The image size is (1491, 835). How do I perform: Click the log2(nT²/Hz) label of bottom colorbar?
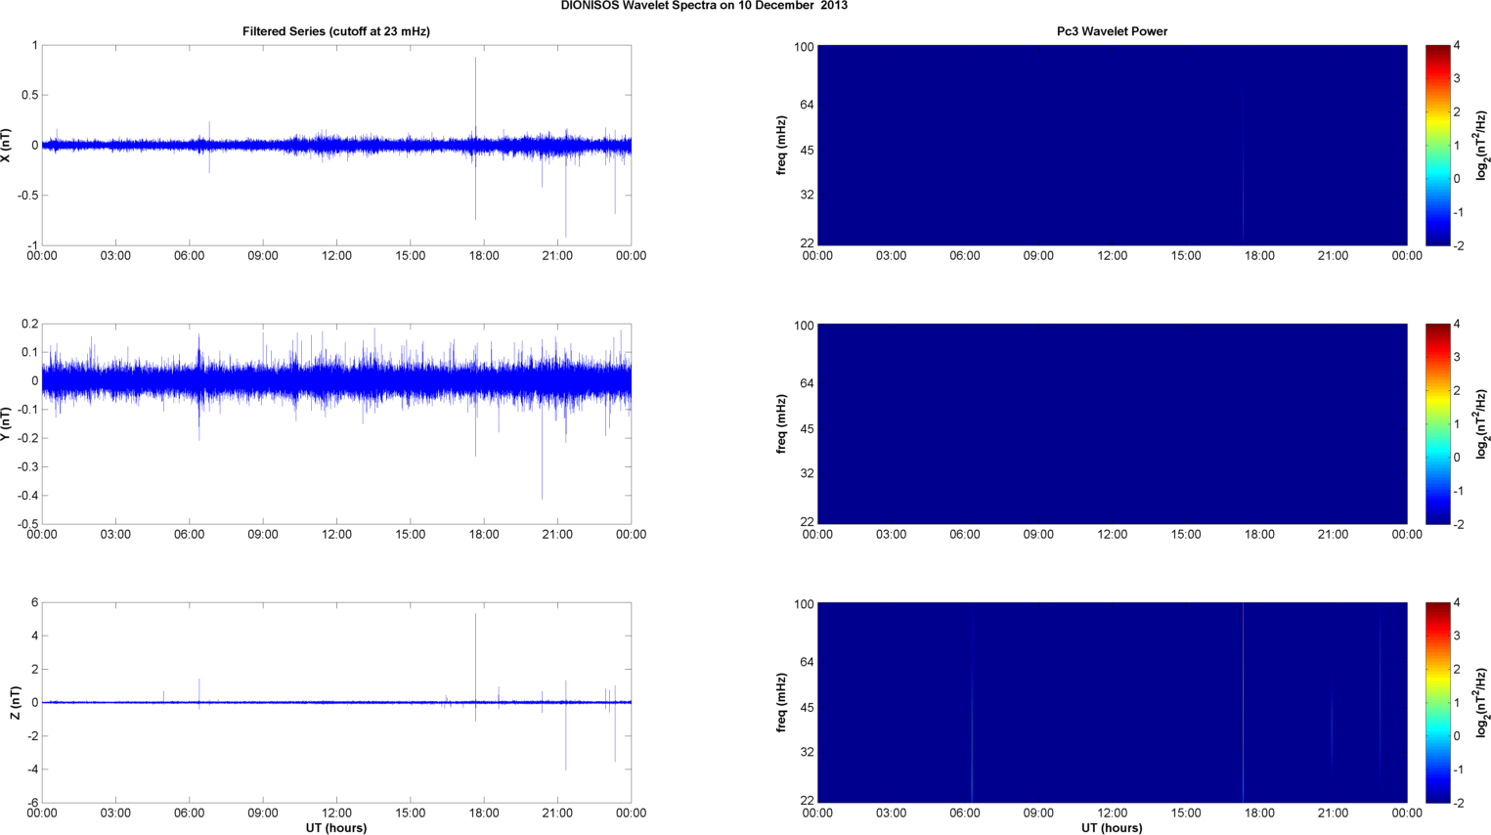point(1481,703)
